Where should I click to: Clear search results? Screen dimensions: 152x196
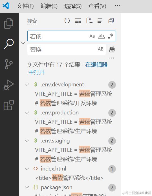pos(78,21)
